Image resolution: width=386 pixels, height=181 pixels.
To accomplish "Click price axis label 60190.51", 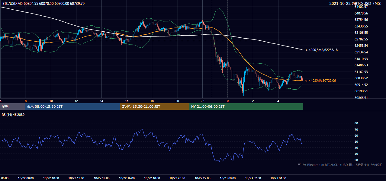I will point(361,91).
